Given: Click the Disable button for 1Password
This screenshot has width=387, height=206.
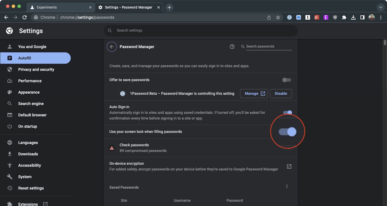Looking at the screenshot, I should [x=281, y=94].
